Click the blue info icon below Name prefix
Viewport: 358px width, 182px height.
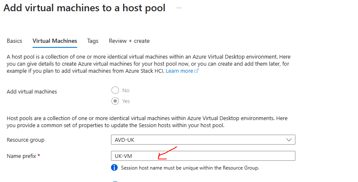[x=114, y=168]
